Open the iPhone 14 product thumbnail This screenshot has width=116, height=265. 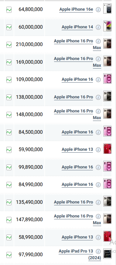point(107,26)
